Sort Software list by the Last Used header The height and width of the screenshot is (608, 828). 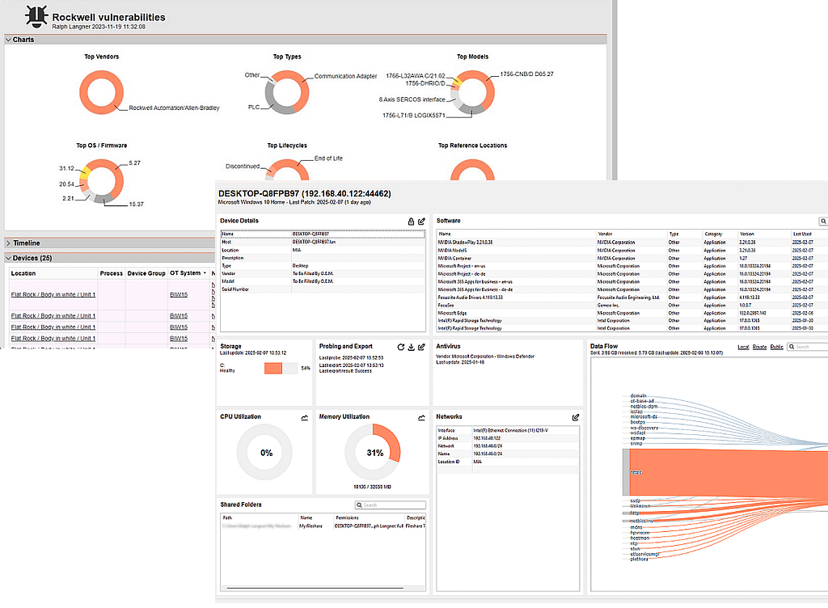(802, 234)
